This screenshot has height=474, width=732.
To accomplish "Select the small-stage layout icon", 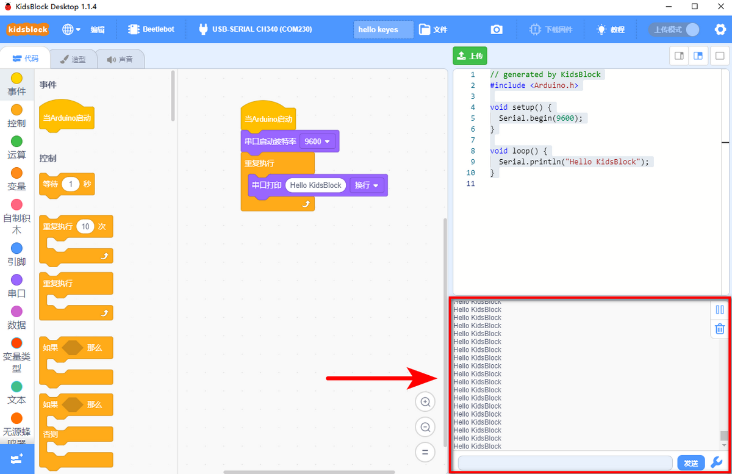I will (678, 56).
